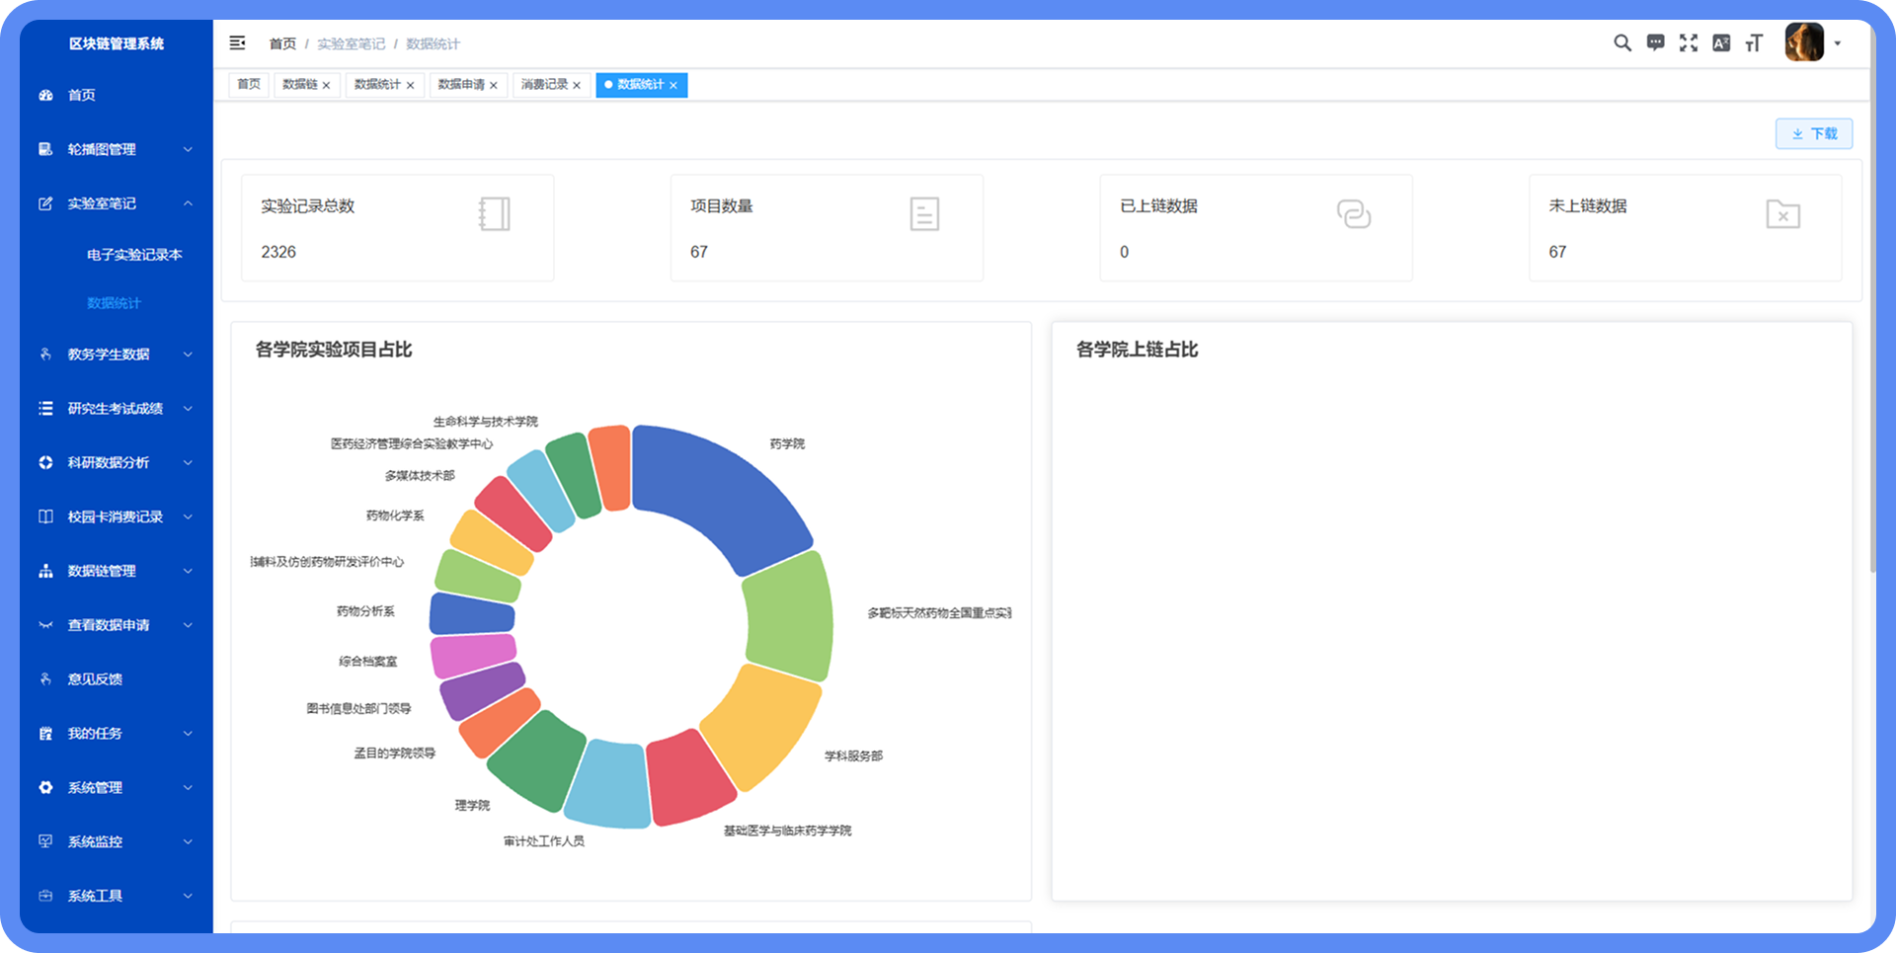
Task: Expand the 轮播图管理 sidebar menu
Action: pos(116,149)
